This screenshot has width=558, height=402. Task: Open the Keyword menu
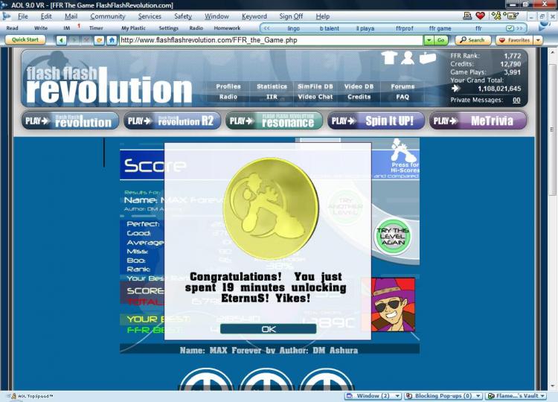click(254, 16)
